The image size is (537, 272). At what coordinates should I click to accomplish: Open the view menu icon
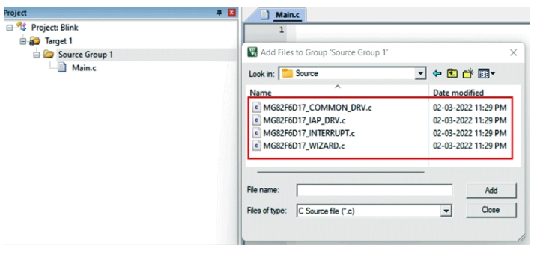486,73
